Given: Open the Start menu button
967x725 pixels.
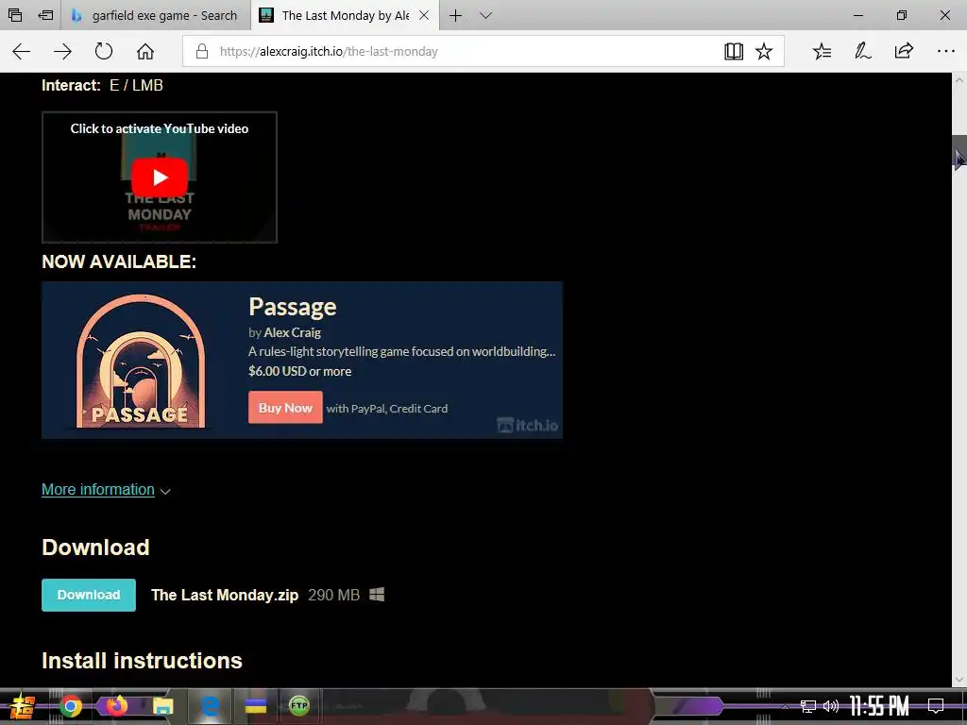Looking at the screenshot, I should [21, 706].
